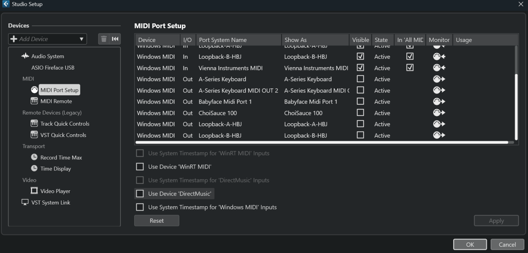The height and width of the screenshot is (253, 528).
Task: Click the port list horizontal scrollbar
Action: pyautogui.click(x=322, y=142)
